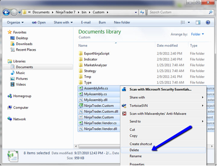Click the Back navigation arrow
The width and height of the screenshot is (217, 166).
point(6,12)
